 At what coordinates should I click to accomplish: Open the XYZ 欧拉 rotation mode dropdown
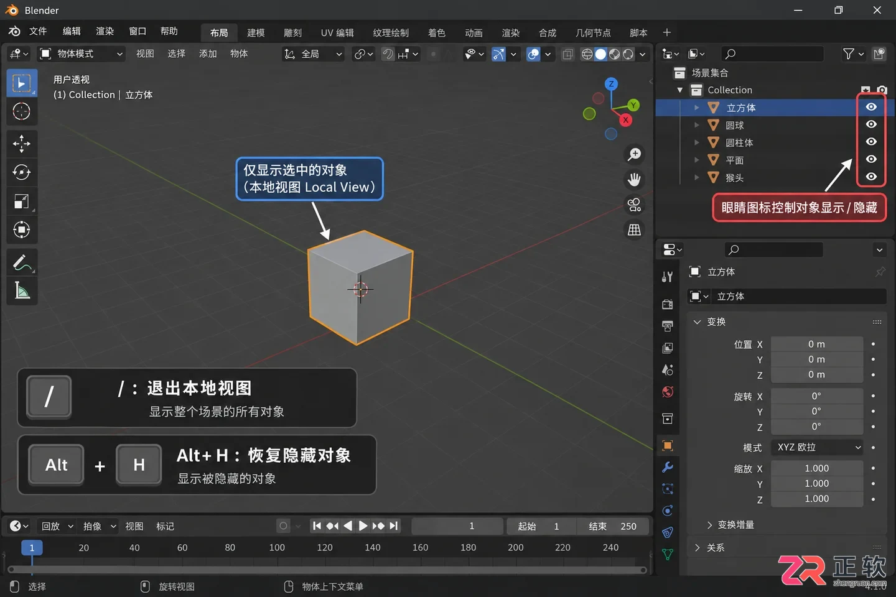pyautogui.click(x=818, y=447)
